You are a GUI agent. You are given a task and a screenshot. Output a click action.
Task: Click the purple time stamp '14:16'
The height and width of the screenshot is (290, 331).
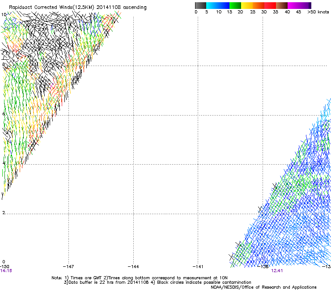[x=6, y=271]
